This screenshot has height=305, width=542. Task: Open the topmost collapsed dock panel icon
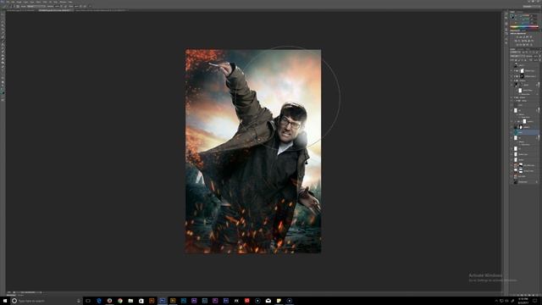(x=506, y=14)
